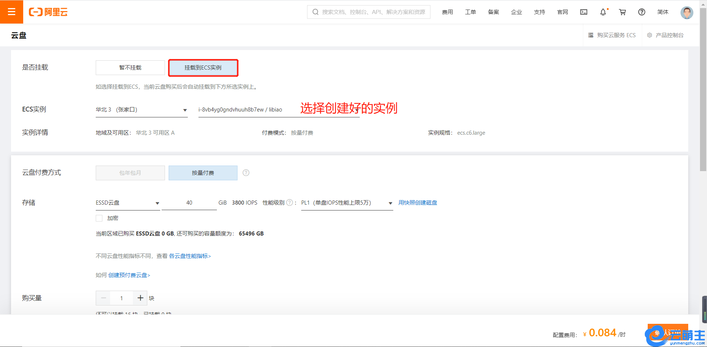Open the user avatar profile

pos(686,13)
